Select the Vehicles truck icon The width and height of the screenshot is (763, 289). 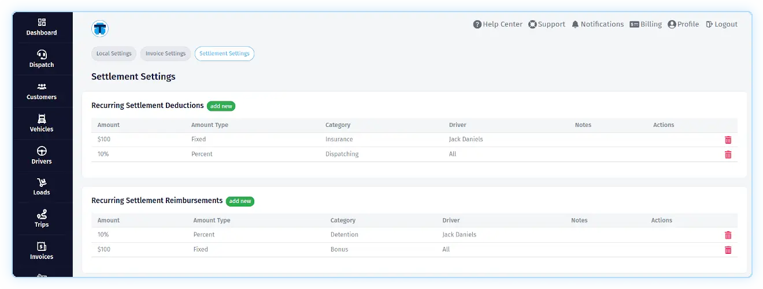click(42, 119)
